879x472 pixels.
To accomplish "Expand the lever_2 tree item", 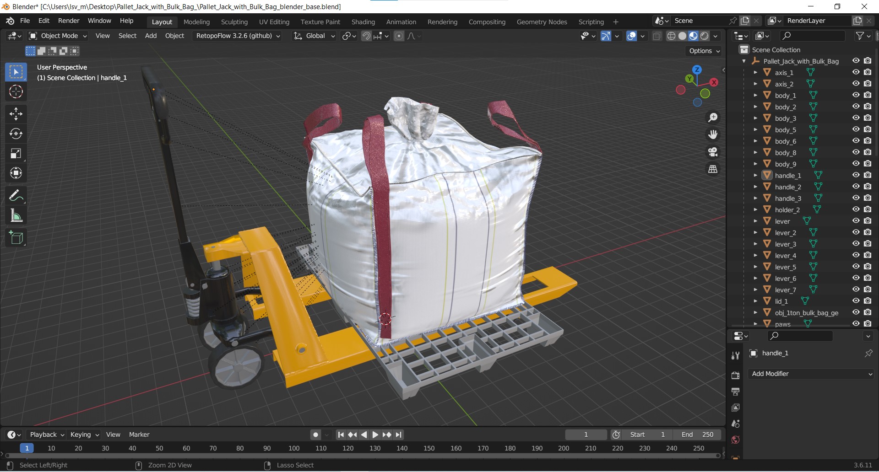I will [x=755, y=232].
